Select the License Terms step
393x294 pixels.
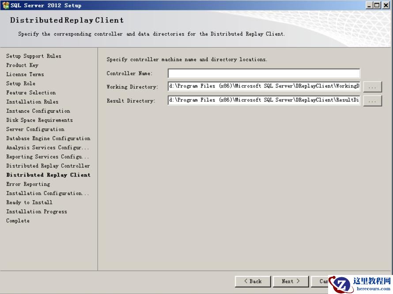point(25,74)
